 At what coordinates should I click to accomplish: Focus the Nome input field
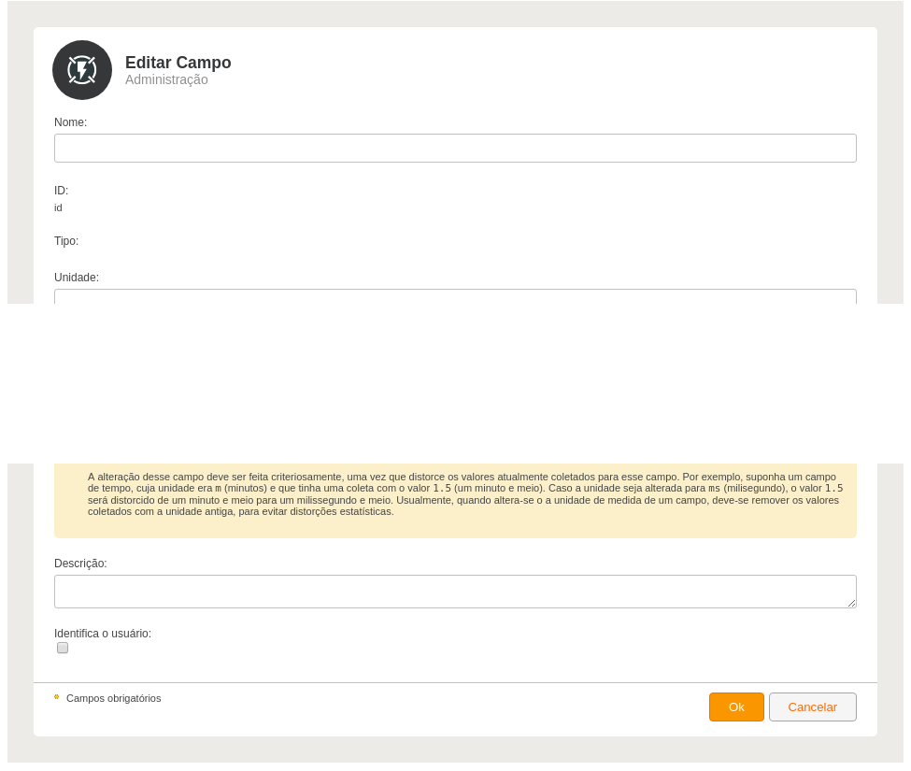coord(455,149)
